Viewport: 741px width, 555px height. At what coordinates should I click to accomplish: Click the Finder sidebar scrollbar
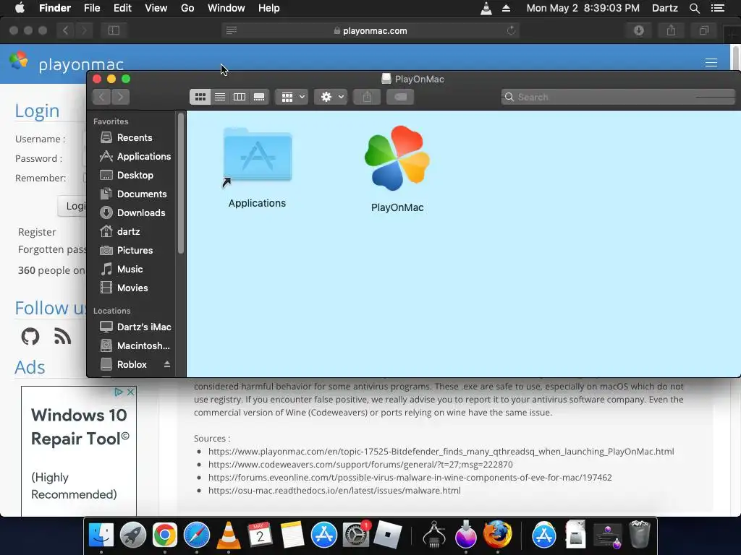tap(180, 184)
